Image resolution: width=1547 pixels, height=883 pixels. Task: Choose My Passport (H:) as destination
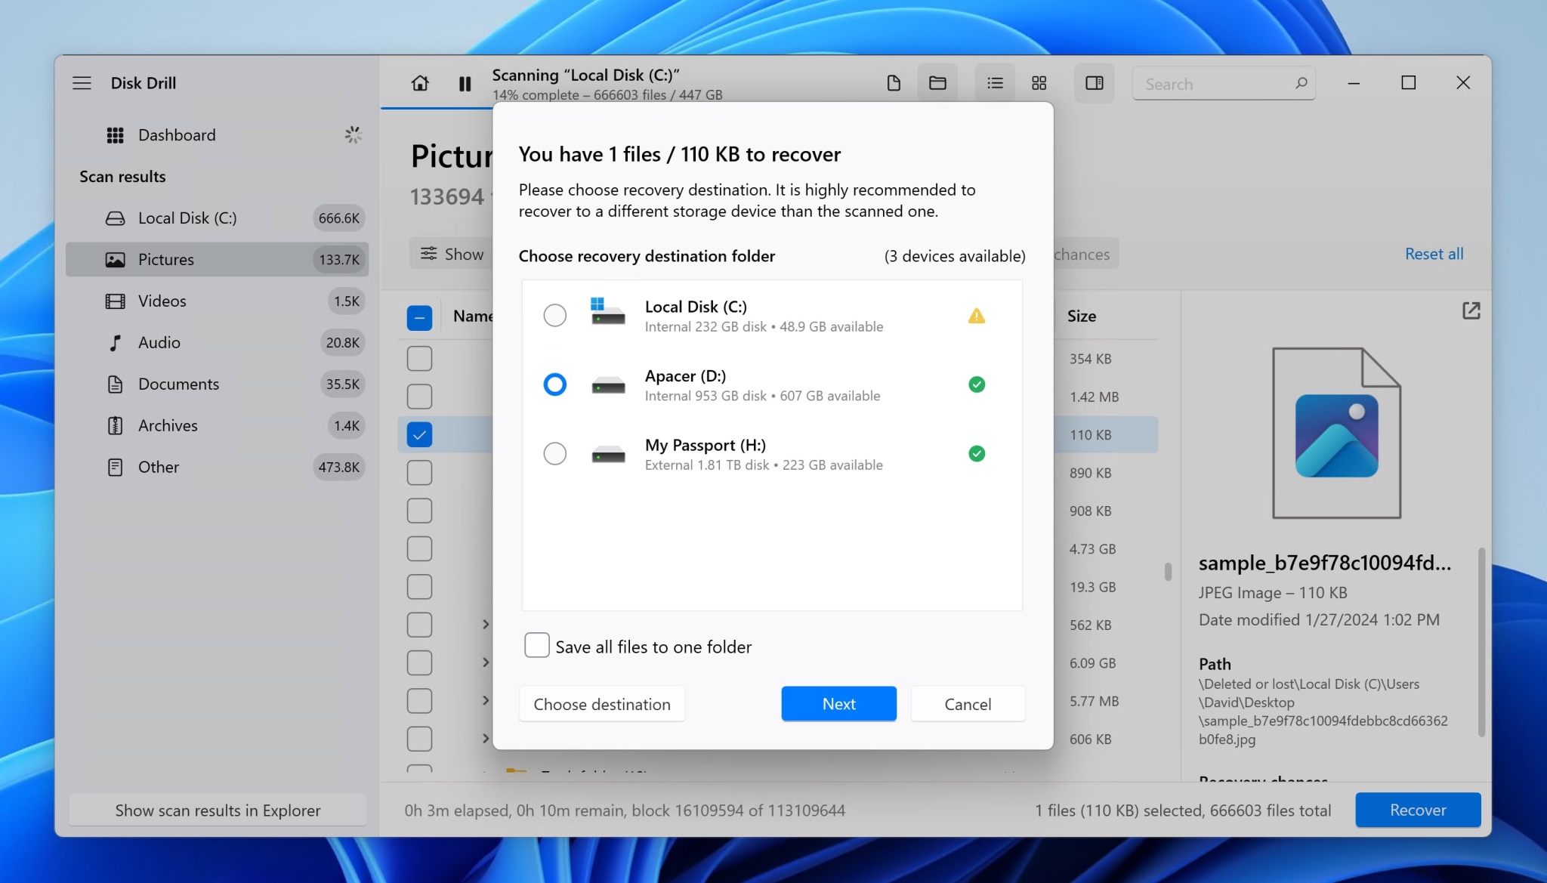coord(554,453)
